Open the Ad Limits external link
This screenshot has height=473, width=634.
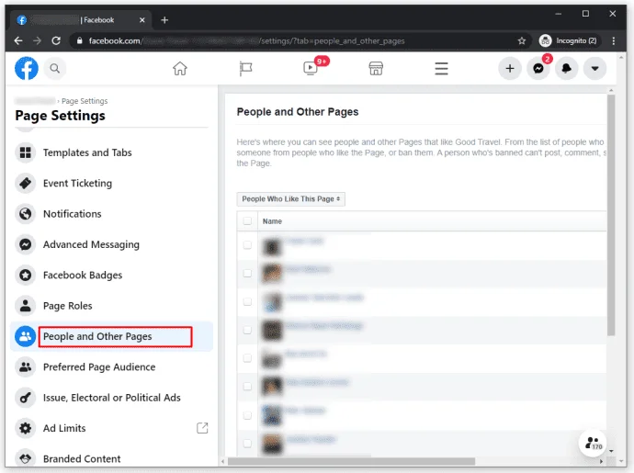(x=202, y=428)
